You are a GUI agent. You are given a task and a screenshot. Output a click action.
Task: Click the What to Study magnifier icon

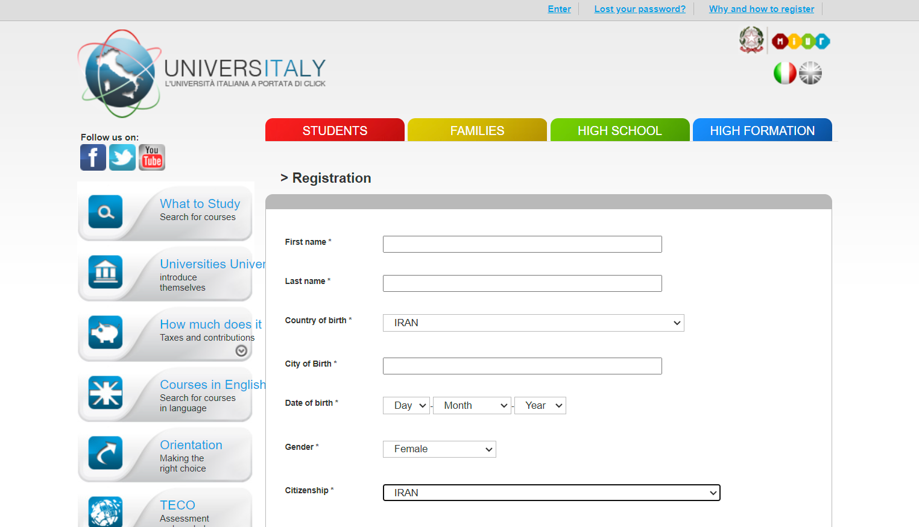pyautogui.click(x=106, y=212)
